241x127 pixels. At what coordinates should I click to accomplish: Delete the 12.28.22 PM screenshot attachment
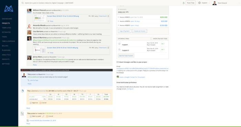point(108,16)
